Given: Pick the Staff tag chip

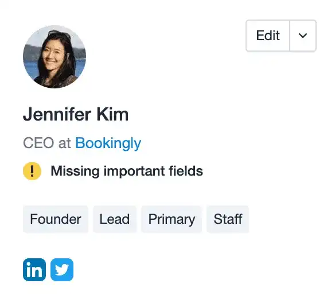Looking at the screenshot, I should coord(228,219).
